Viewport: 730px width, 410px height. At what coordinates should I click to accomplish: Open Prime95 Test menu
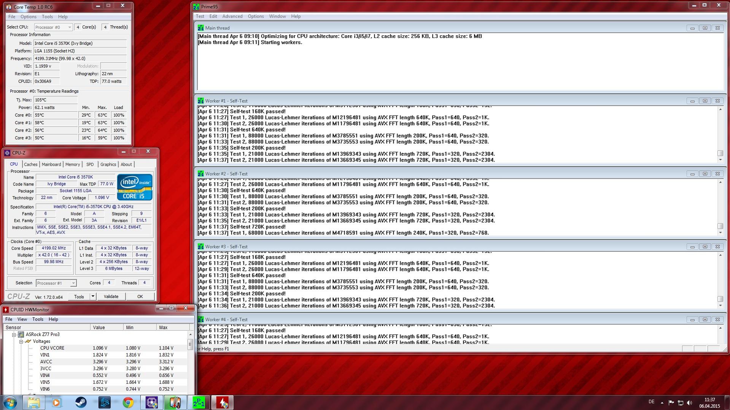(200, 16)
